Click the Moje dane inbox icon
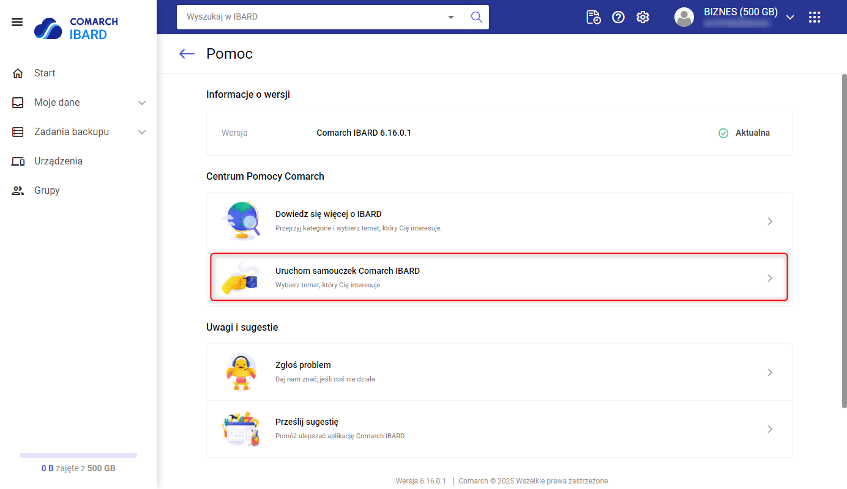 tap(18, 103)
